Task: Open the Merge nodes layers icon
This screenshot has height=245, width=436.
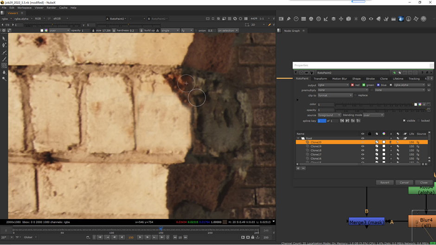Action: point(333,19)
